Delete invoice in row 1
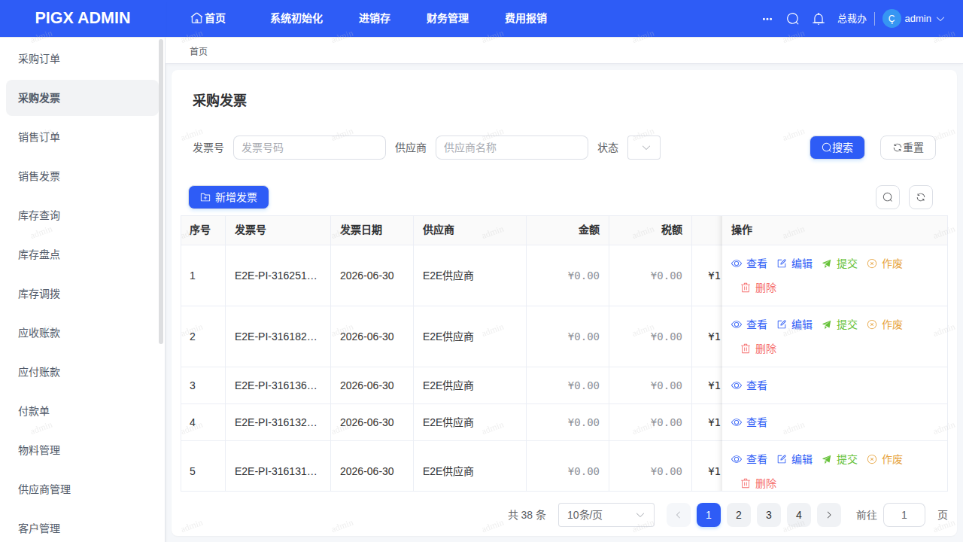The image size is (963, 542). [x=758, y=288]
